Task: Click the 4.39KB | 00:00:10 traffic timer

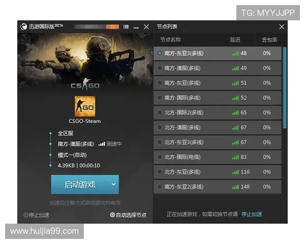Action: click(x=79, y=166)
